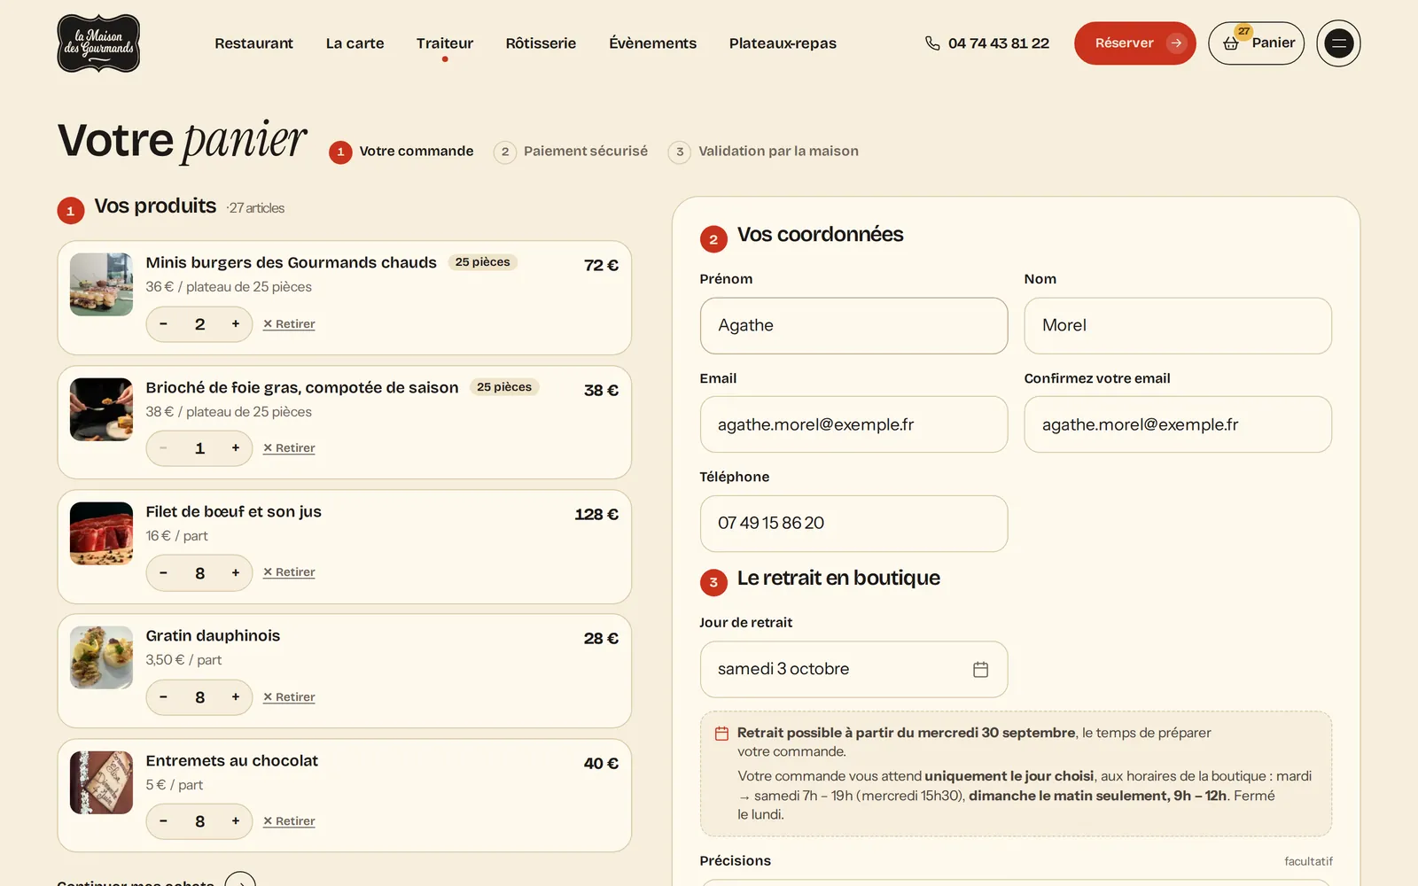
Task: Decrease Gratin dauphinois quantity
Action: [163, 697]
